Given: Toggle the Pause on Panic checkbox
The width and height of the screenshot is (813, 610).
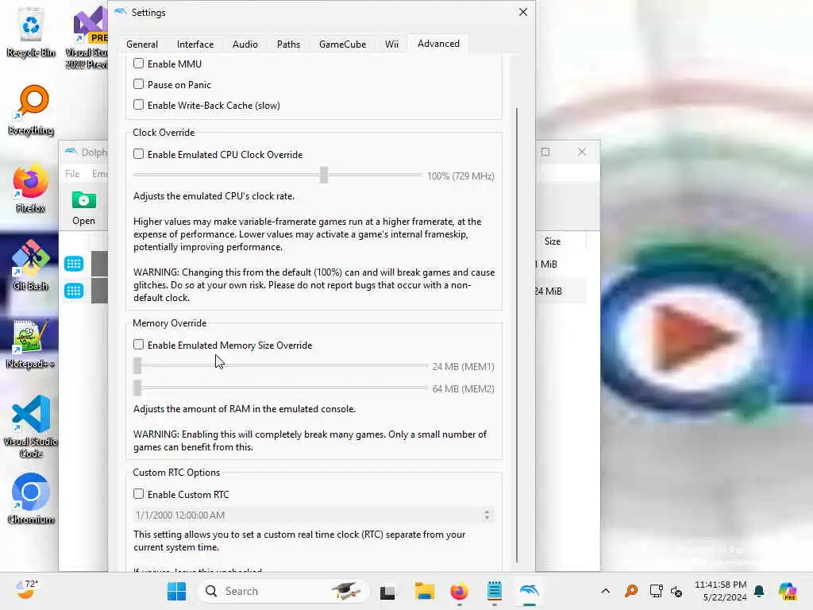Looking at the screenshot, I should point(138,84).
